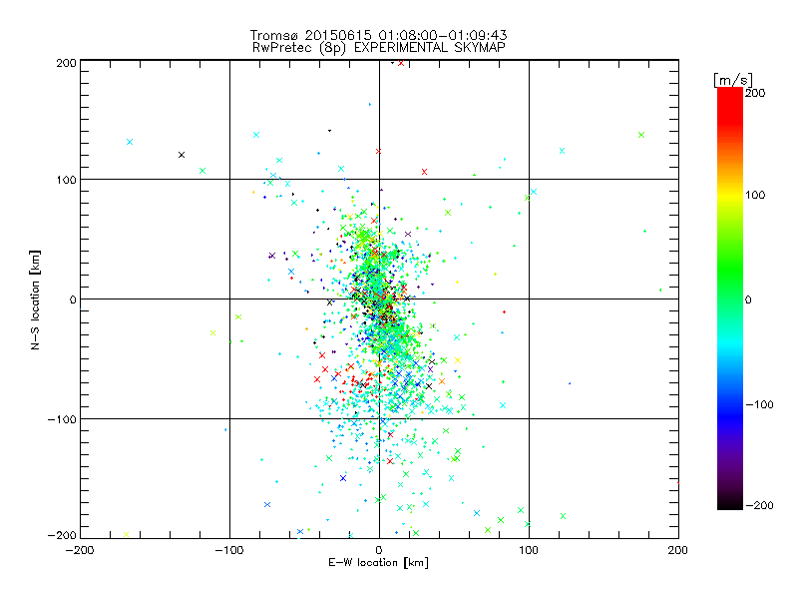Click the 'E-W location [km]' axis label
This screenshot has width=798, height=599.
click(378, 562)
